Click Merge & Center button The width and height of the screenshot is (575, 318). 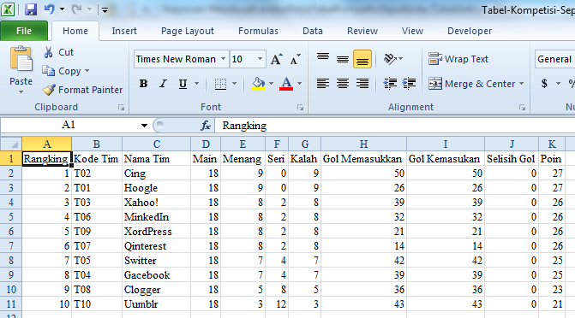point(471,84)
